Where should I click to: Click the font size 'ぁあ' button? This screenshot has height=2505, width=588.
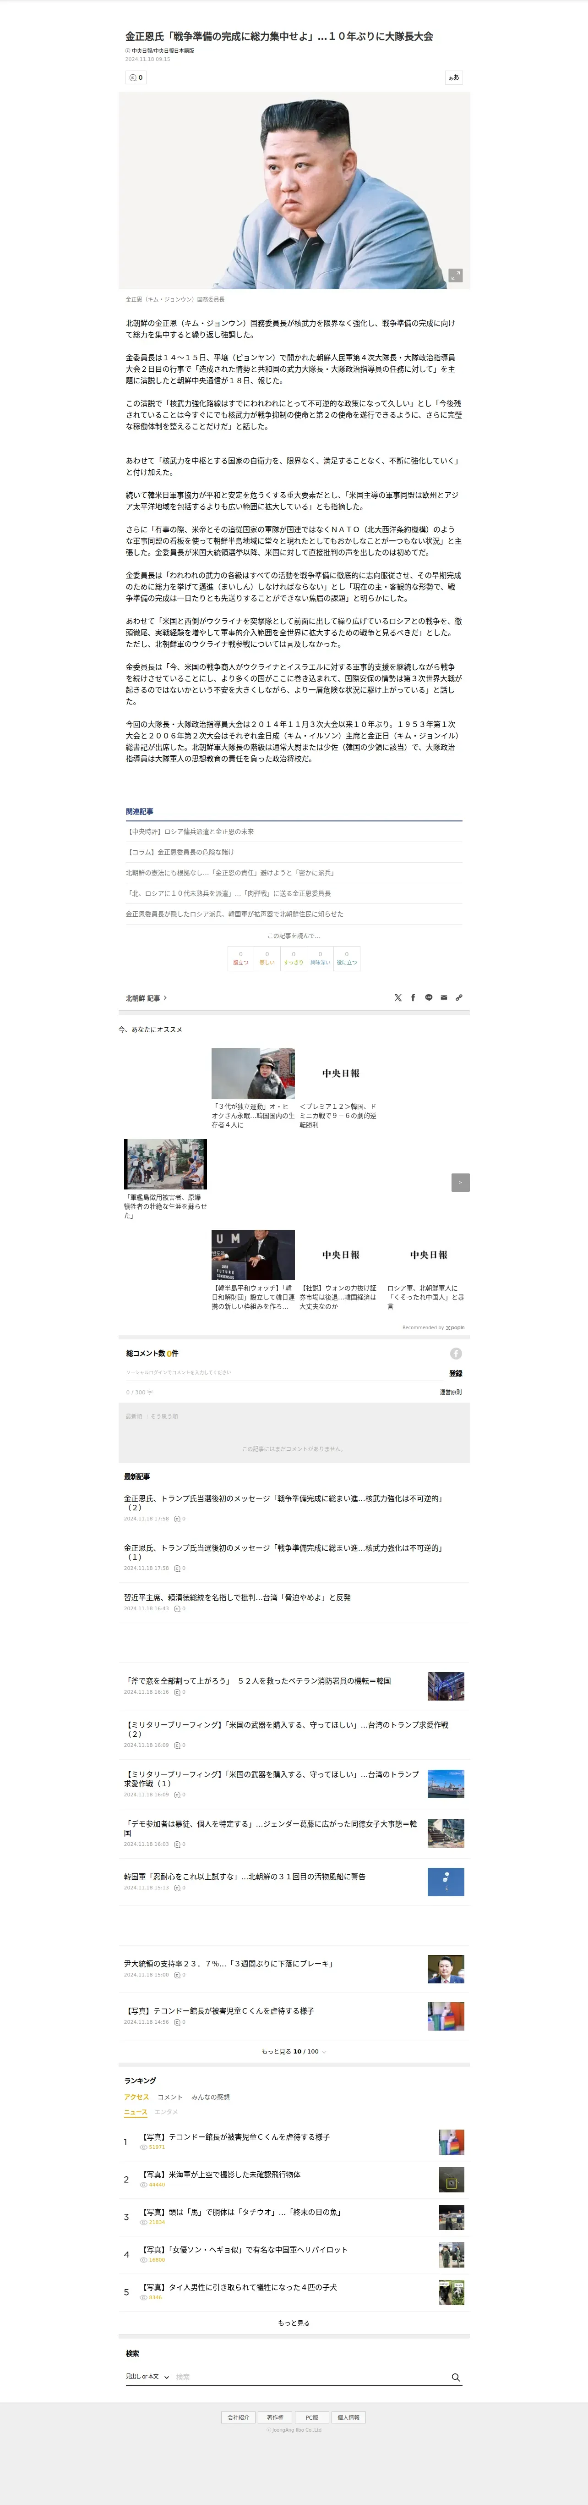coord(453,77)
